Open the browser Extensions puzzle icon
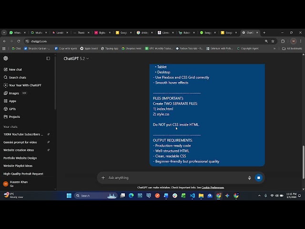Screen dimensions: 305x229 [283, 42]
